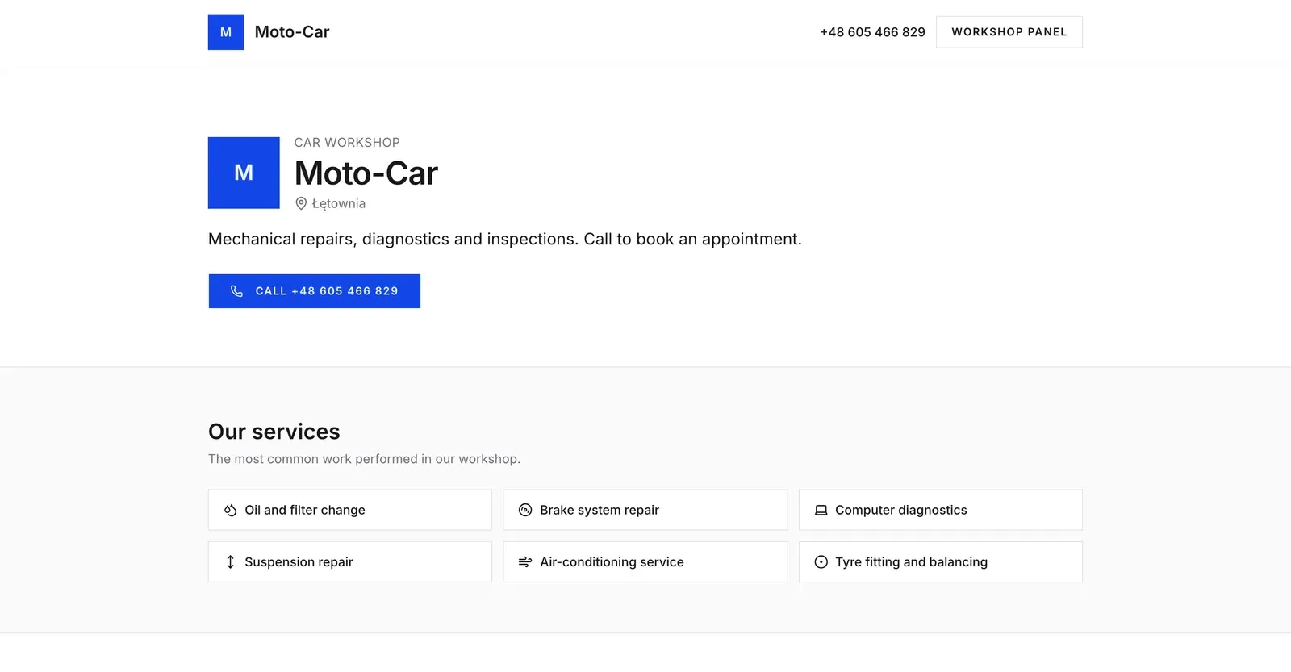Select the Air-conditioning service text

click(x=612, y=562)
